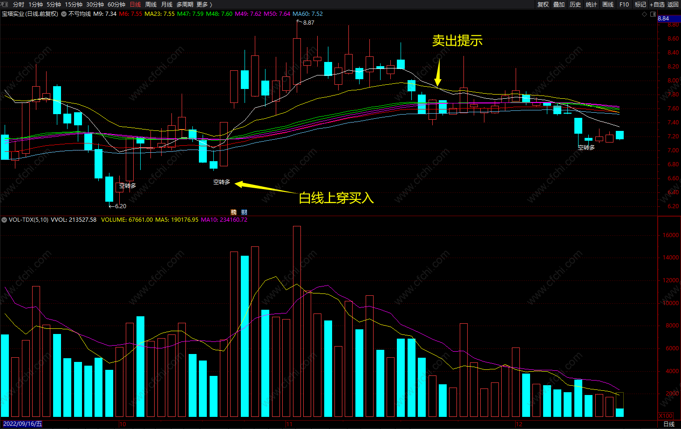
Task: Click the 空转多 signal label near 6.20 low
Action: [128, 186]
